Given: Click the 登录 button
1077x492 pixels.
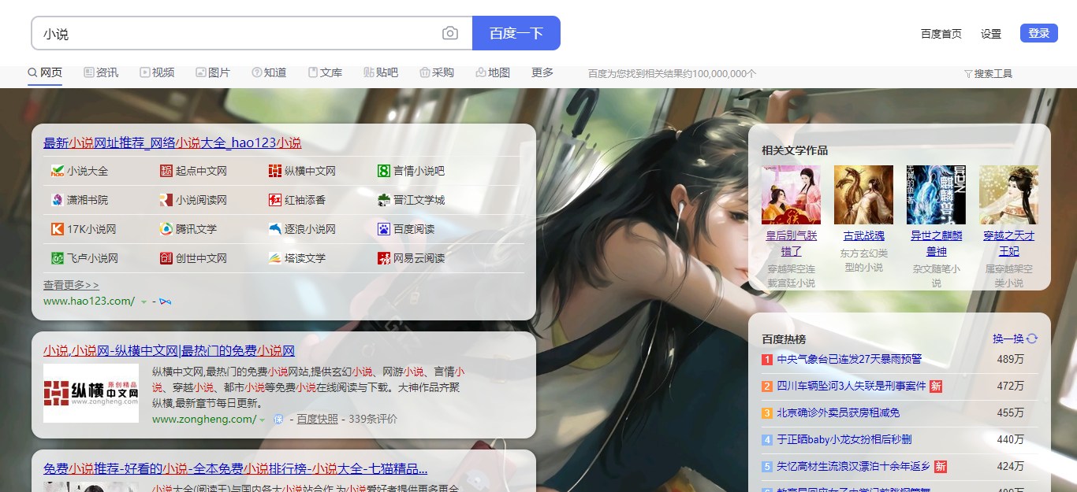Looking at the screenshot, I should click(x=1038, y=33).
